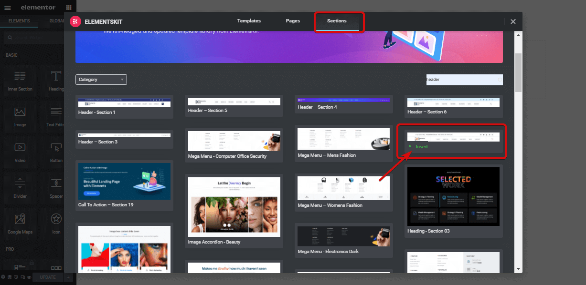Open the image box content slide down template
The image size is (586, 285).
coord(124,249)
